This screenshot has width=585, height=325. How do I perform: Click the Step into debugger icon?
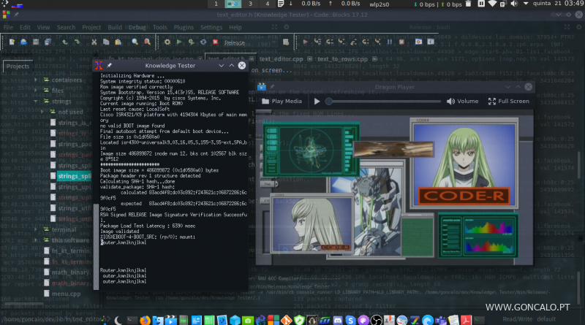tap(341, 42)
